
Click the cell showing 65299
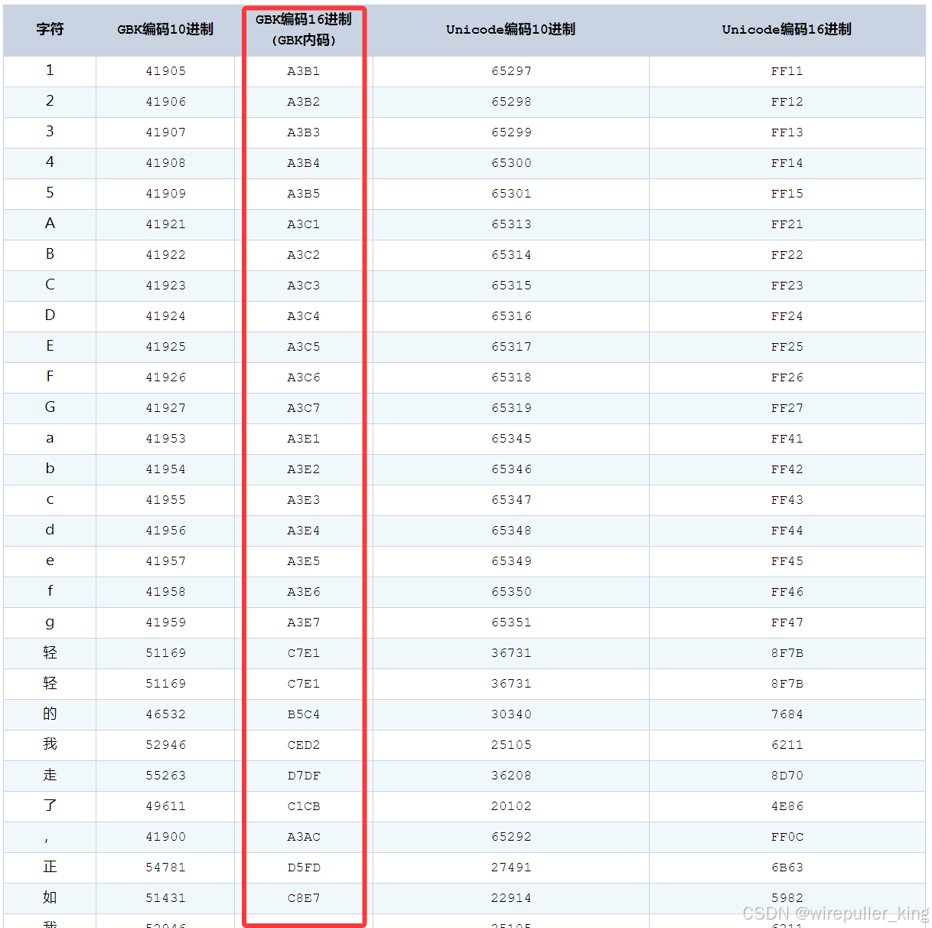pos(511,132)
